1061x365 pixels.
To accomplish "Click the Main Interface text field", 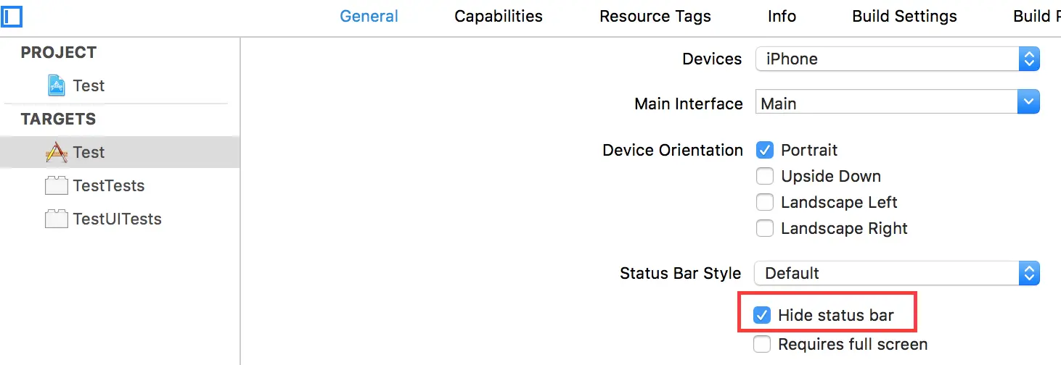I will pyautogui.click(x=885, y=103).
